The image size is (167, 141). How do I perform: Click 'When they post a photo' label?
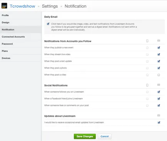pyautogui.click(x=55, y=68)
